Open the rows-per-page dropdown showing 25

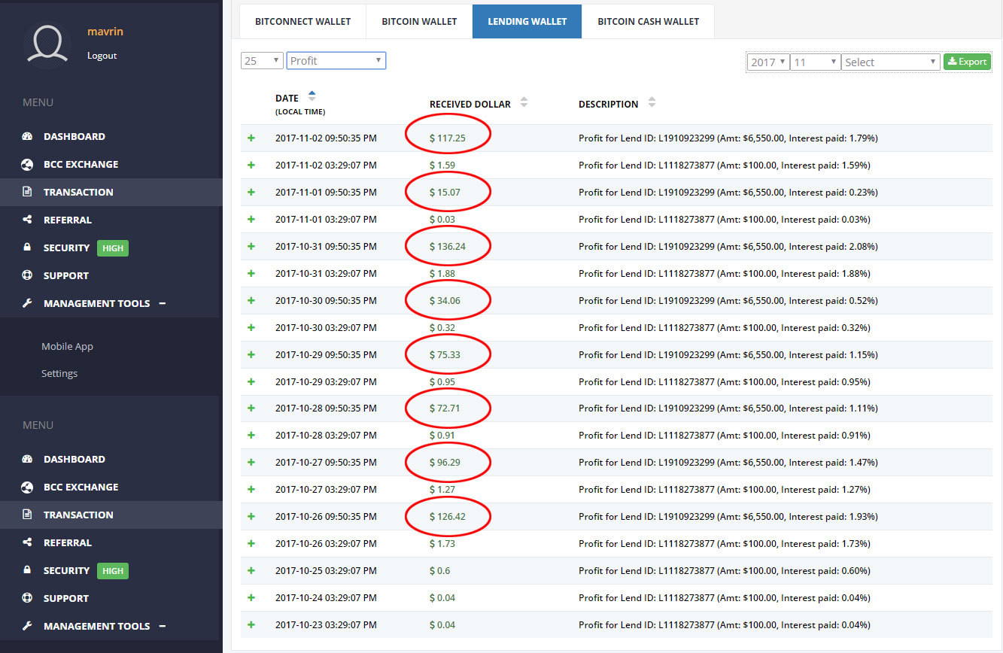coord(262,61)
